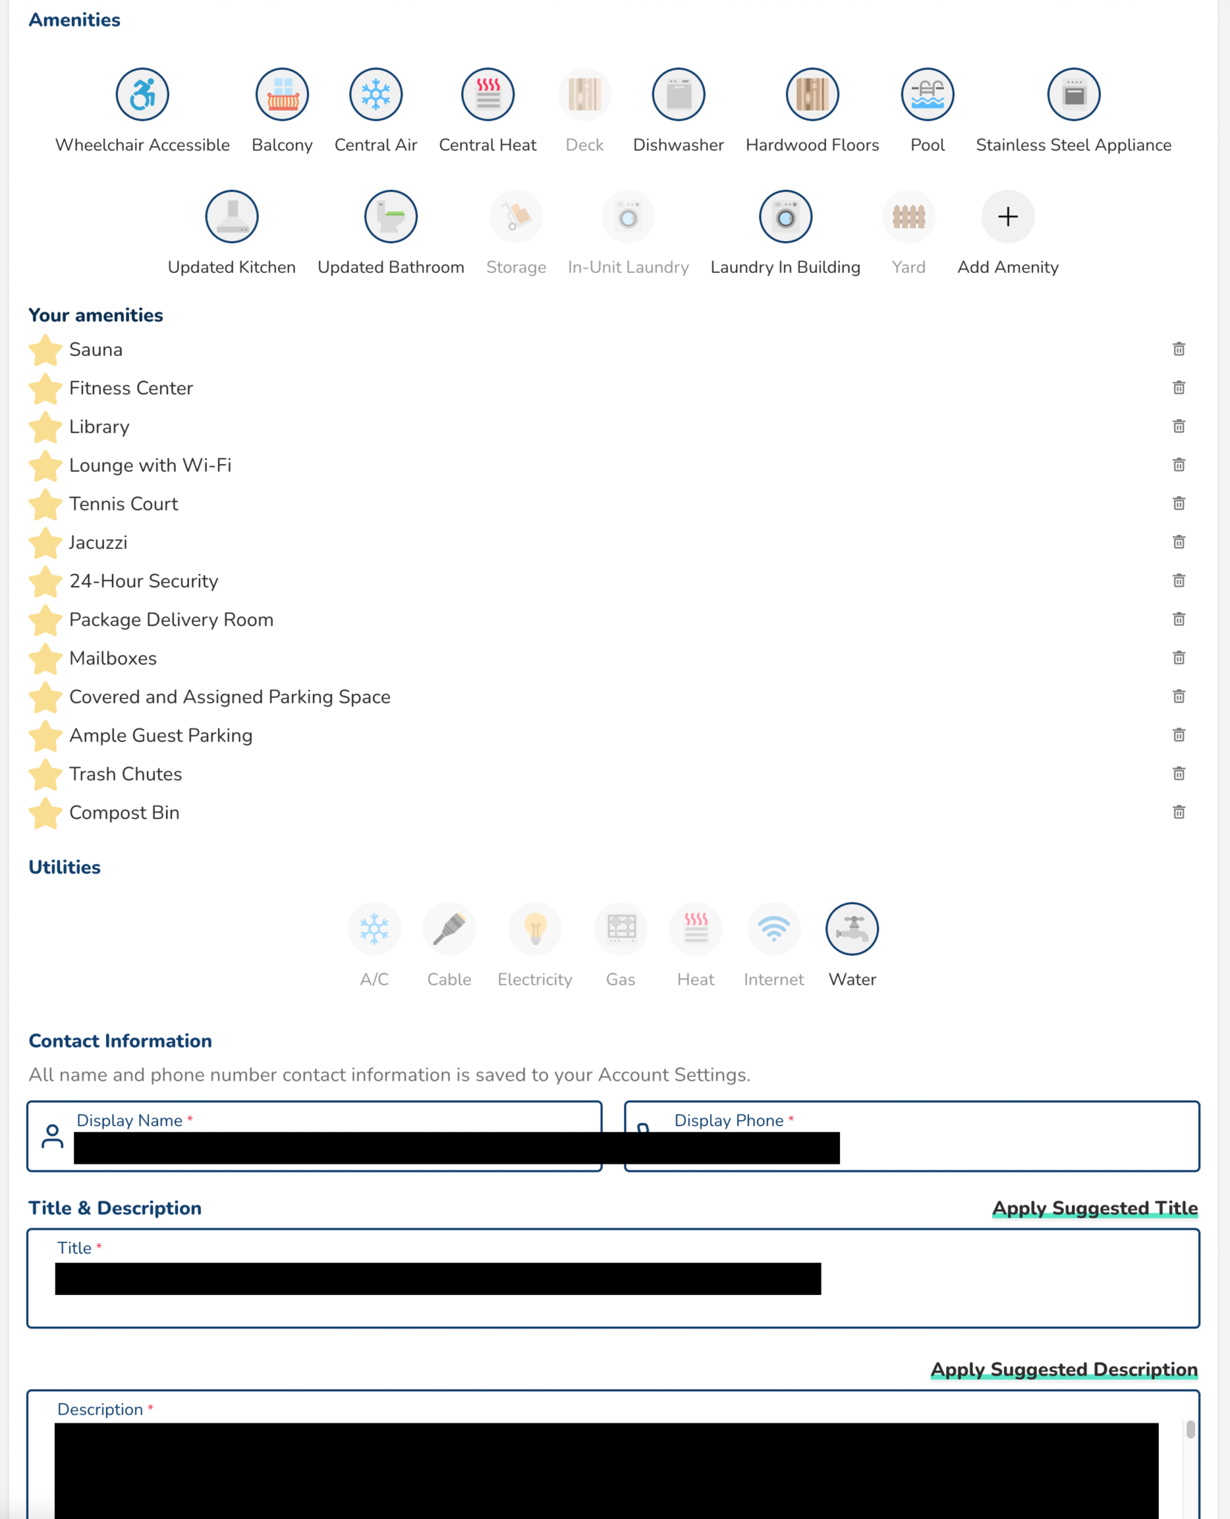Screen dimensions: 1230x1519
Task: Turn off the Water utility
Action: point(852,929)
